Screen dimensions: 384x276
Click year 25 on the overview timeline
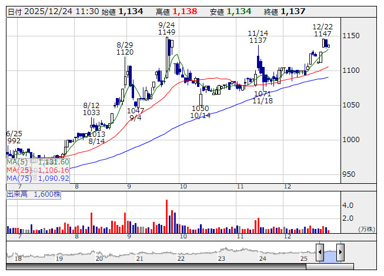(x=303, y=258)
